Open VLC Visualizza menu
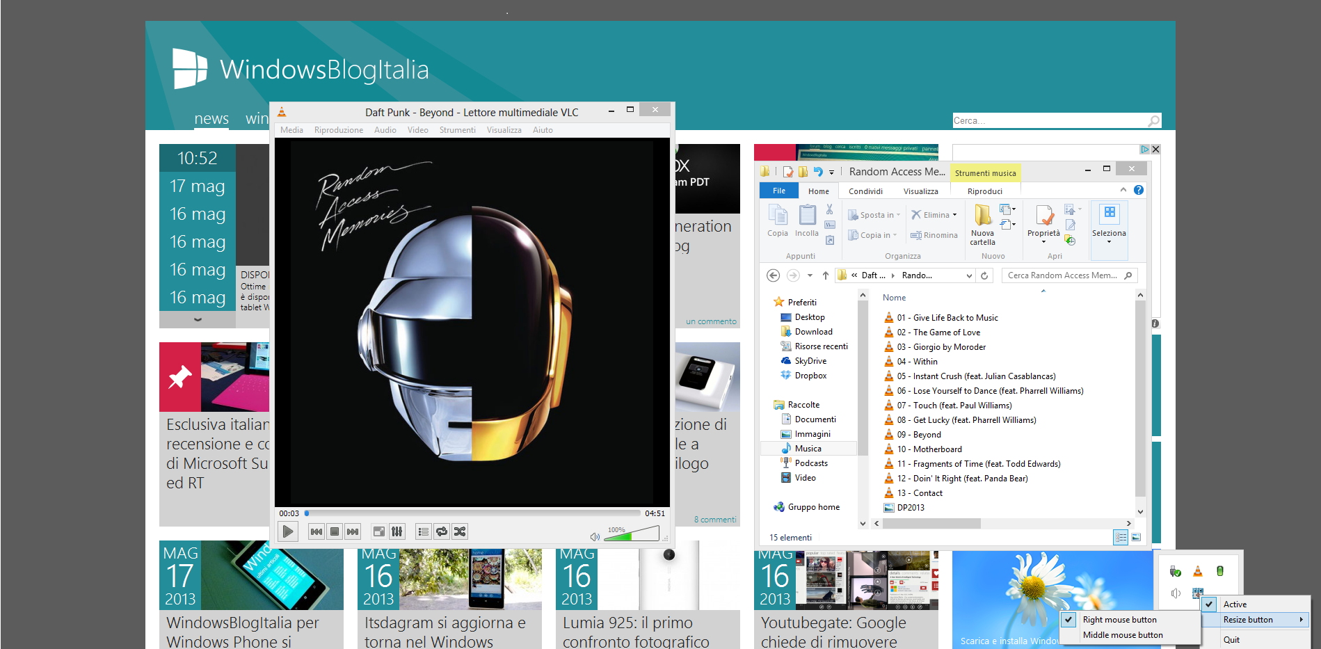Image resolution: width=1321 pixels, height=649 pixels. pos(504,130)
